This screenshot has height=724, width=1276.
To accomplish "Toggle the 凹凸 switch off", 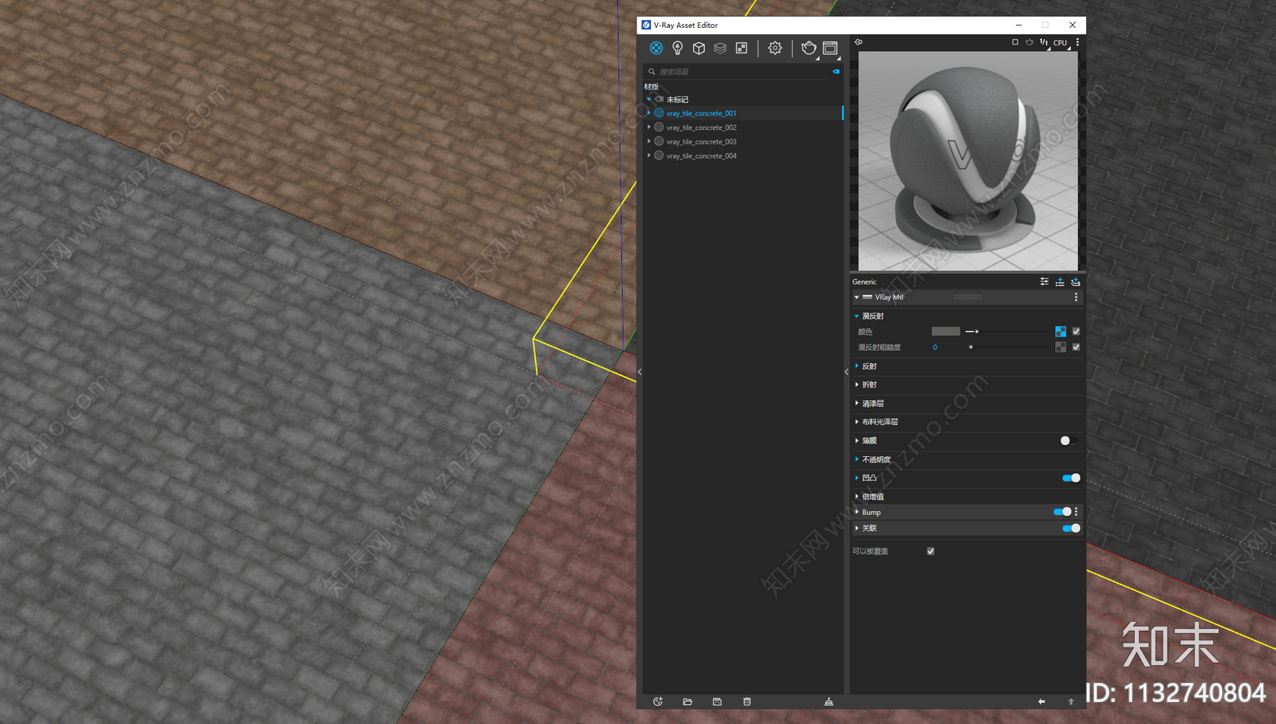I will (1071, 478).
